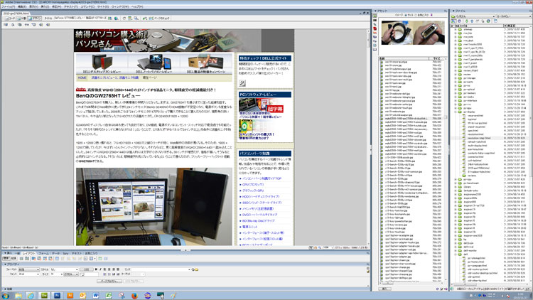The image size is (533, 300).
Task: Open site selector dropdown in Files panel
Action: click(x=473, y=16)
